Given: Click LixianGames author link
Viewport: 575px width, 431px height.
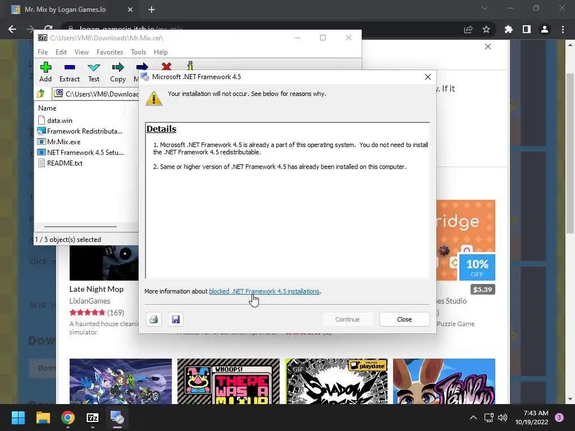Looking at the screenshot, I should tap(90, 301).
